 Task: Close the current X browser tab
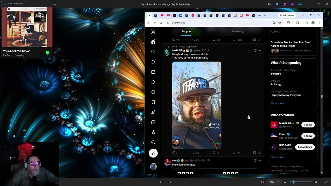(x=149, y=16)
